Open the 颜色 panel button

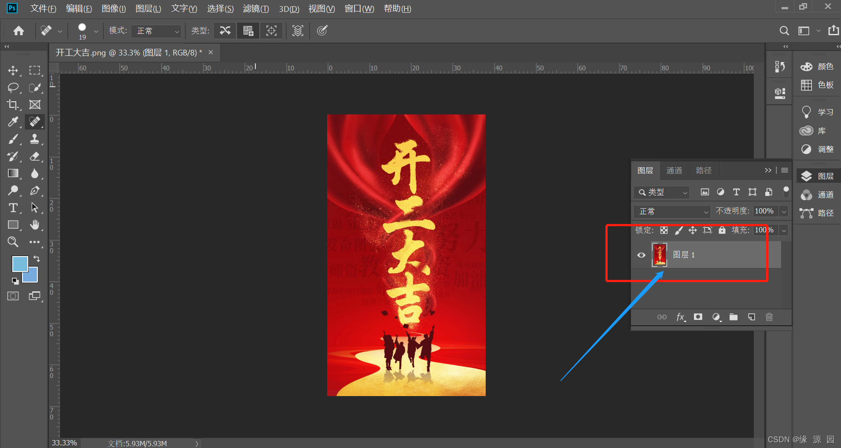coord(817,66)
